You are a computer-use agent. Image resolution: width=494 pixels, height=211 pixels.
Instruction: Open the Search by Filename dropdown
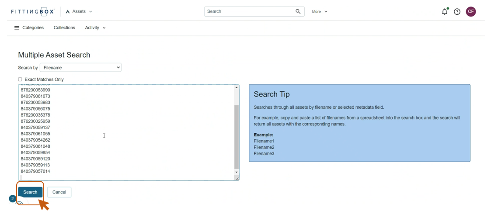80,68
